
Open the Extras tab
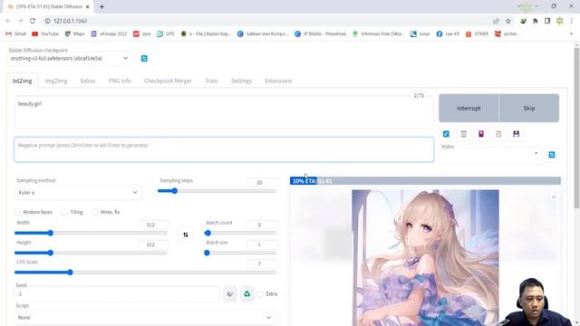pyautogui.click(x=88, y=81)
